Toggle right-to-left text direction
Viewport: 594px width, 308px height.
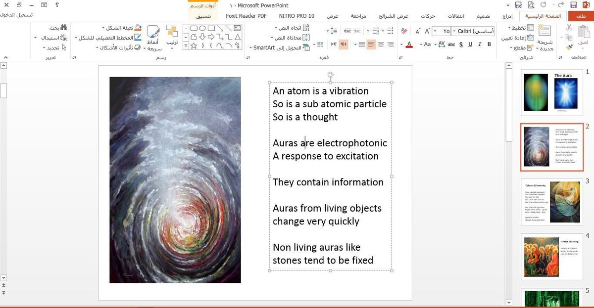pyautogui.click(x=344, y=44)
